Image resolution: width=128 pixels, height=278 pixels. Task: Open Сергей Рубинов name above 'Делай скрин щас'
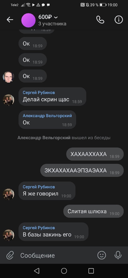(39, 93)
